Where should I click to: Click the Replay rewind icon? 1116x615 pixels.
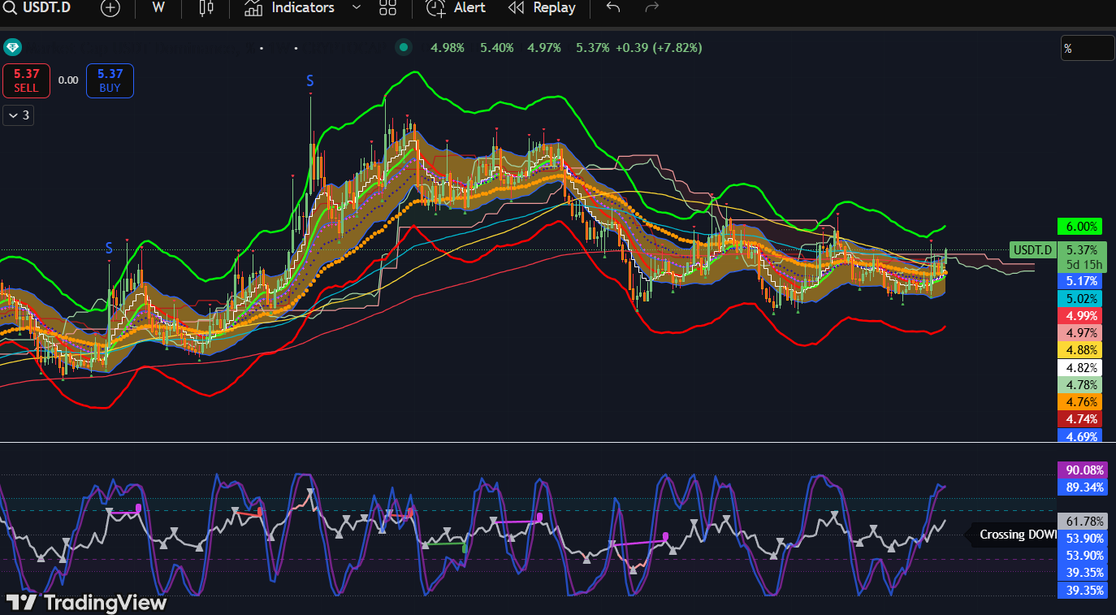tap(517, 8)
